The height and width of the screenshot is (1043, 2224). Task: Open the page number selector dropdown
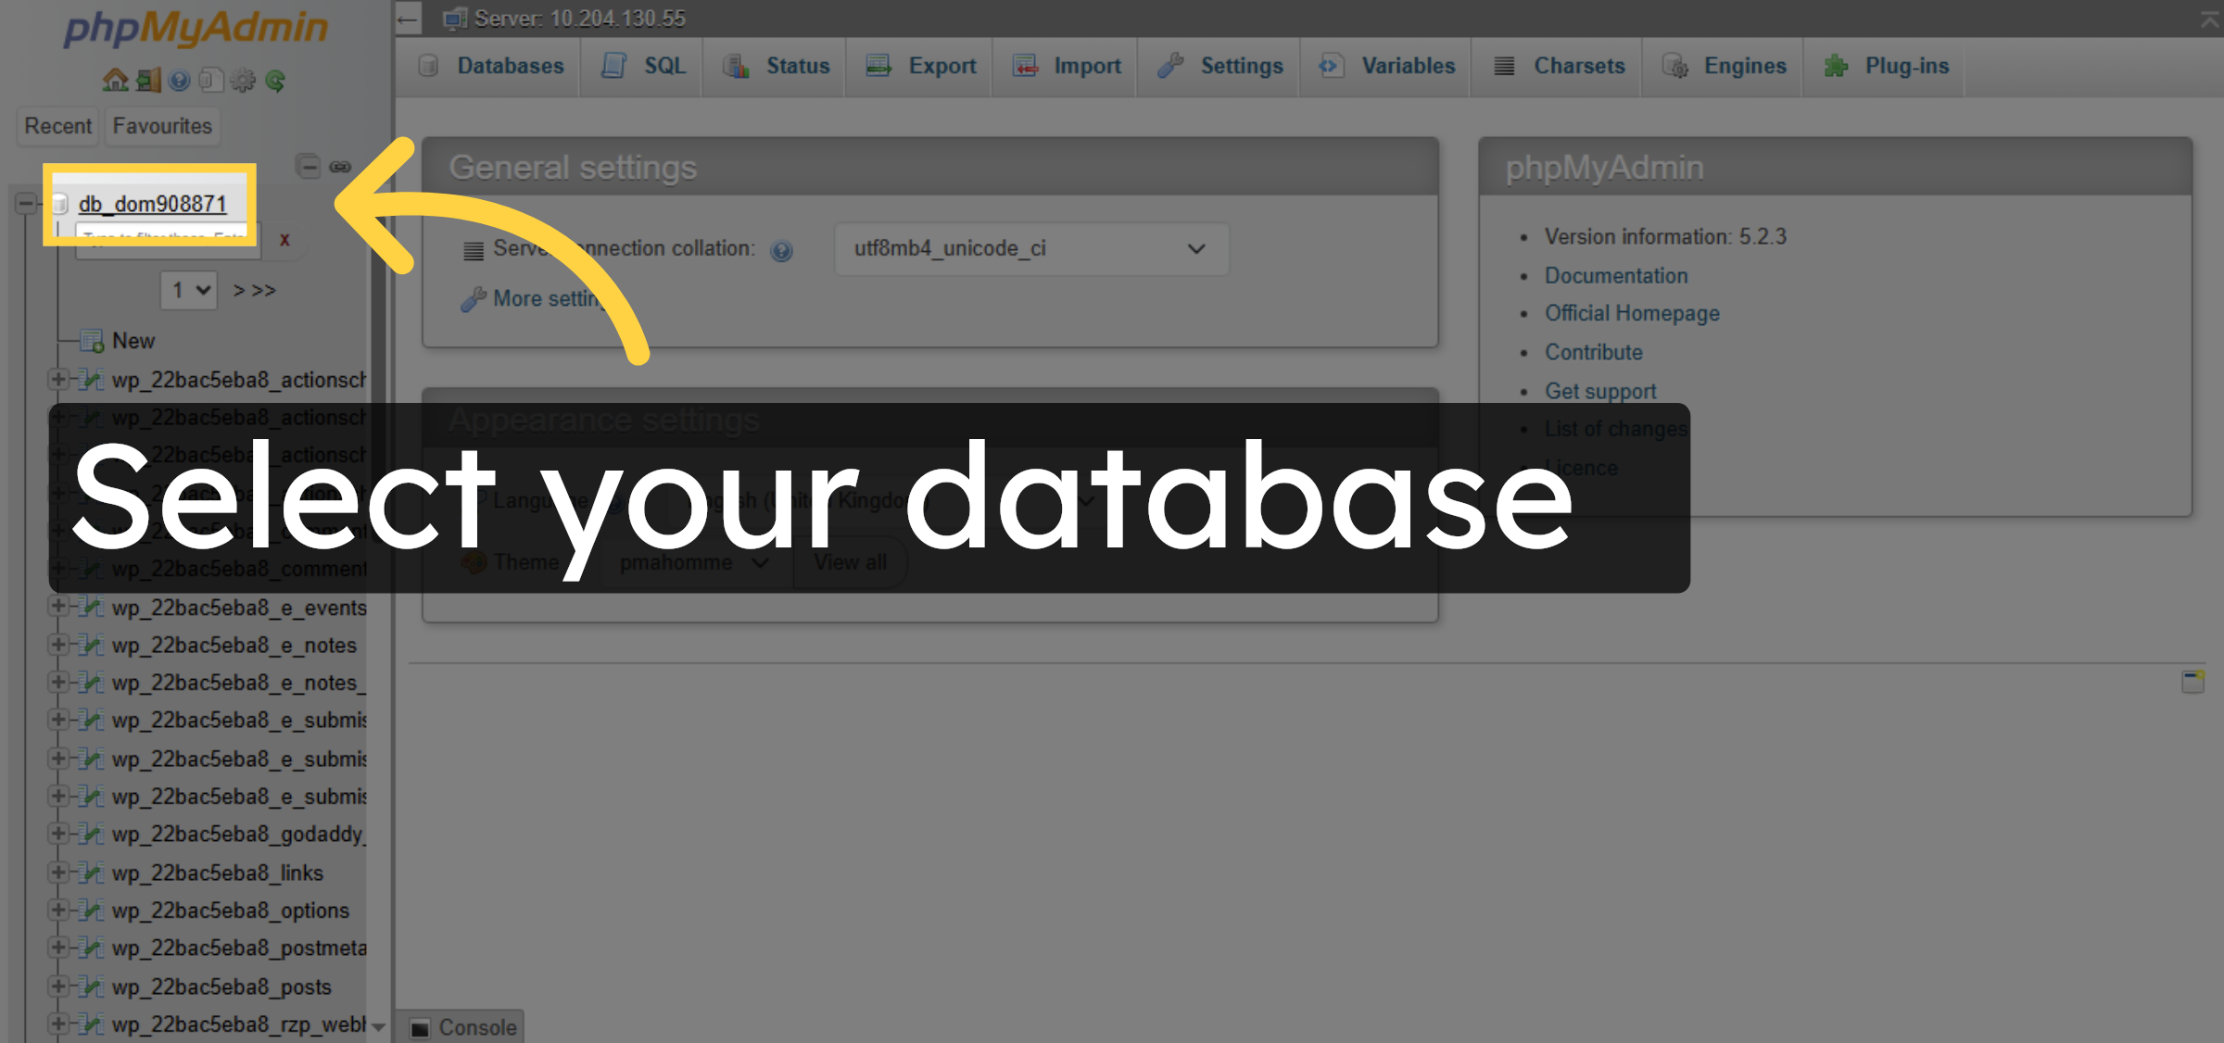188,290
